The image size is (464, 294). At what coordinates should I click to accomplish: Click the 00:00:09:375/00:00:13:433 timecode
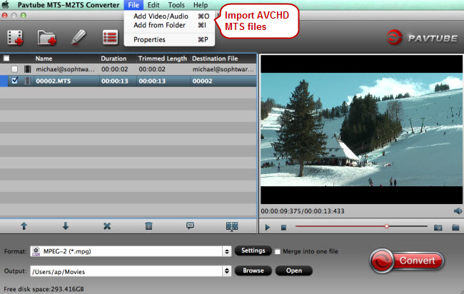pyautogui.click(x=303, y=211)
